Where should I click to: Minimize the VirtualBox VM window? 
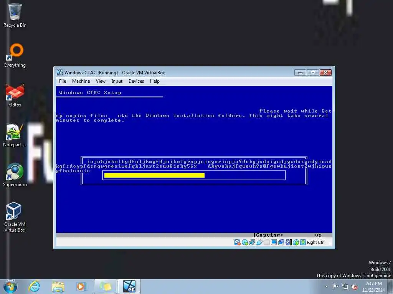(300, 72)
